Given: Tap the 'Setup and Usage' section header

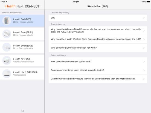Looking at the screenshot, I should click(x=59, y=55).
